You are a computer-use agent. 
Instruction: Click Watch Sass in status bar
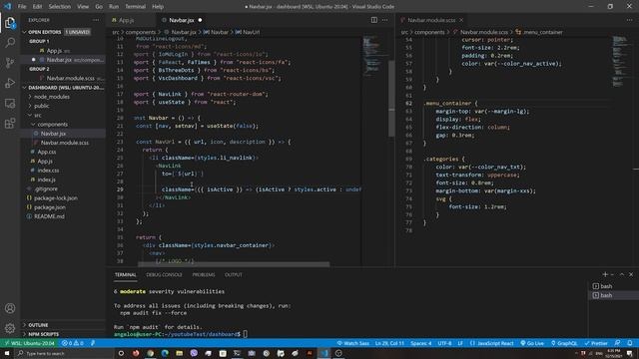click(x=352, y=343)
